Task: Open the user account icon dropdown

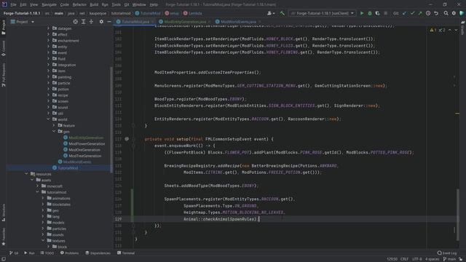Action: (271, 13)
